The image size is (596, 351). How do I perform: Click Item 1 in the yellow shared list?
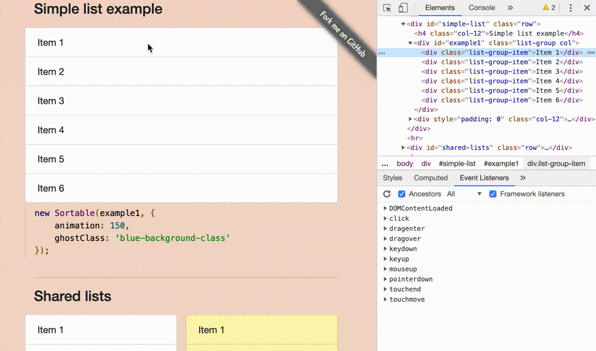pyautogui.click(x=262, y=330)
